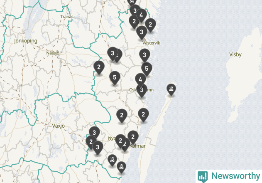The height and width of the screenshot is (183, 262).
Task: Click the 2 marker directly north of Nybro
Action: tap(122, 115)
